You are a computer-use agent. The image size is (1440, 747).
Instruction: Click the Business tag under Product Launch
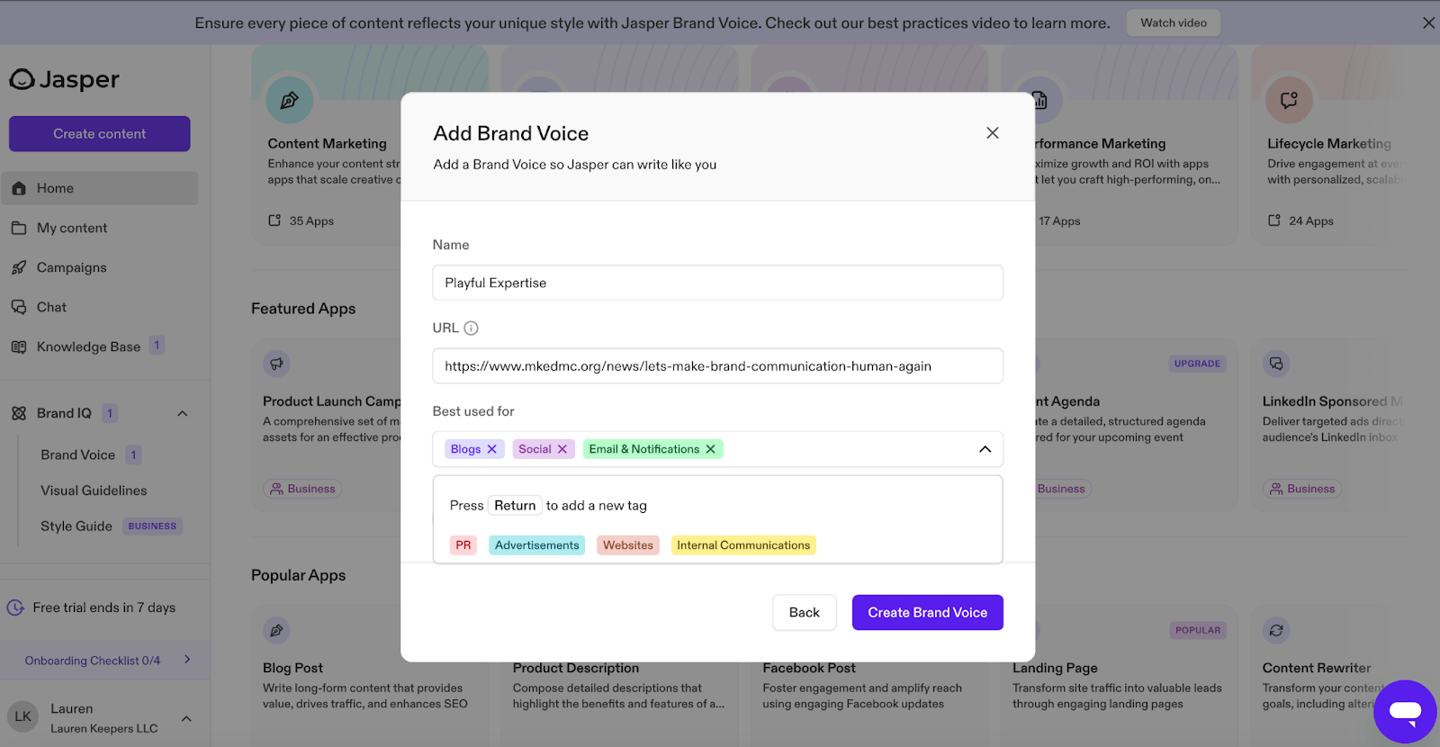[x=302, y=489]
